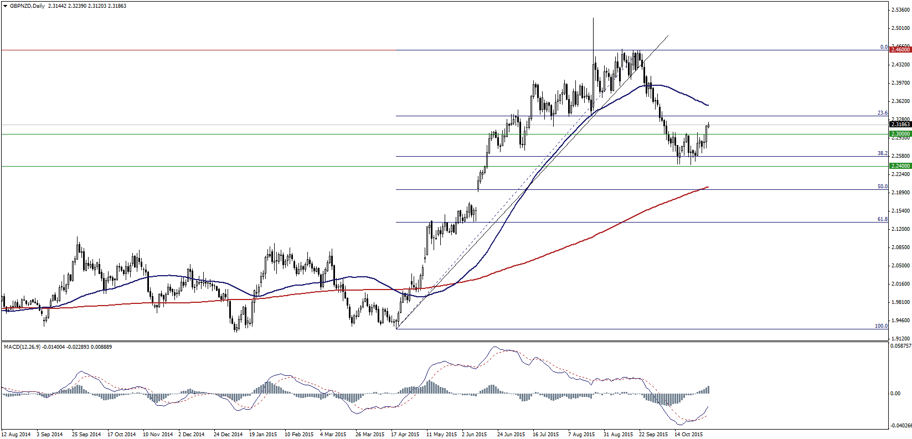Image resolution: width=912 pixels, height=439 pixels.
Task: Click the 31 Aug 2015 date label
Action: pos(619,435)
